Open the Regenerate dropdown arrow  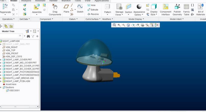(5, 15)
